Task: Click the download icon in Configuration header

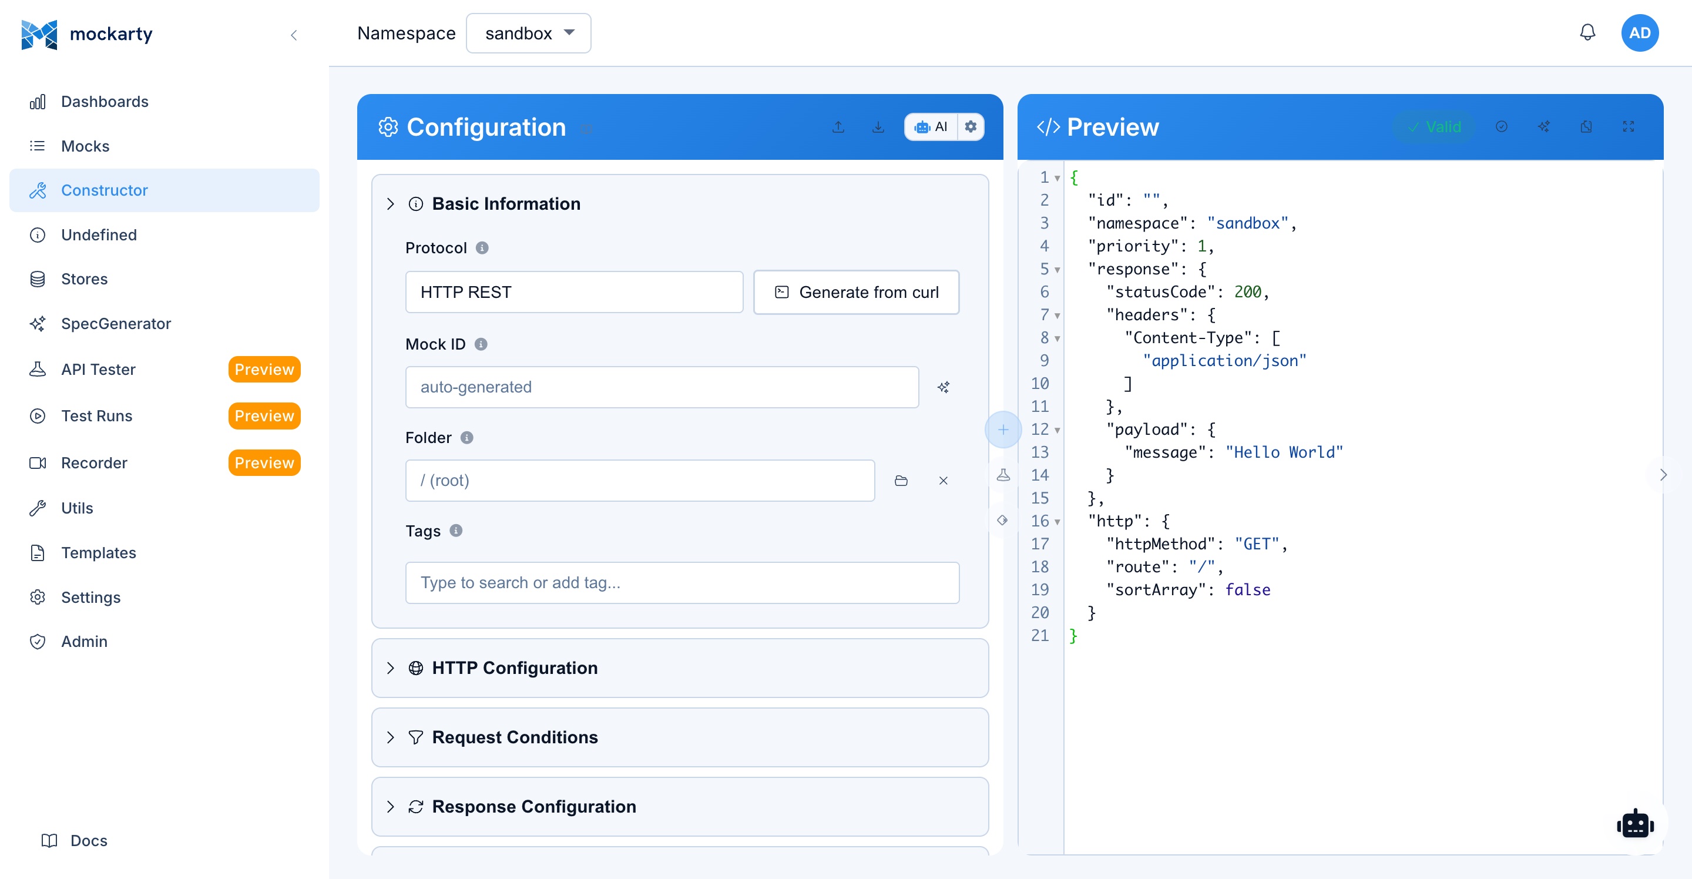Action: click(878, 127)
